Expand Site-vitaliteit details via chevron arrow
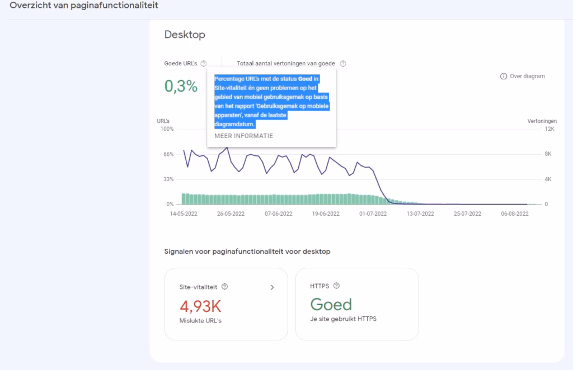This screenshot has width=573, height=370. point(273,287)
